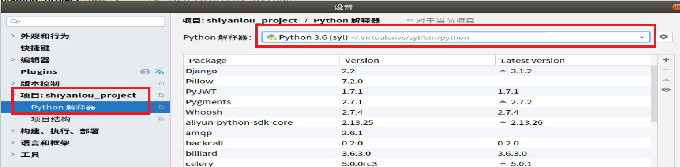This screenshot has width=680, height=167.
Task: Click version cell 5.0.0rc3
Action: coord(360,163)
